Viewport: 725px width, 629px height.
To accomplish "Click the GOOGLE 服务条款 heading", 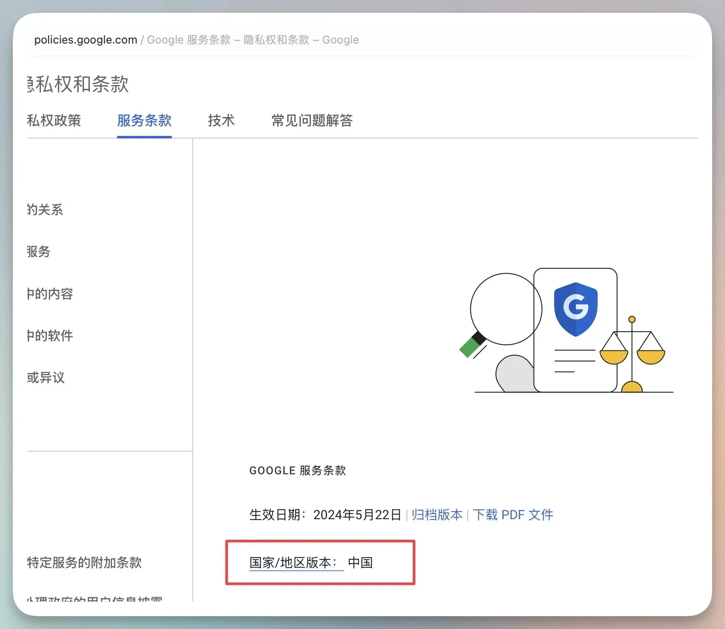I will coord(298,470).
